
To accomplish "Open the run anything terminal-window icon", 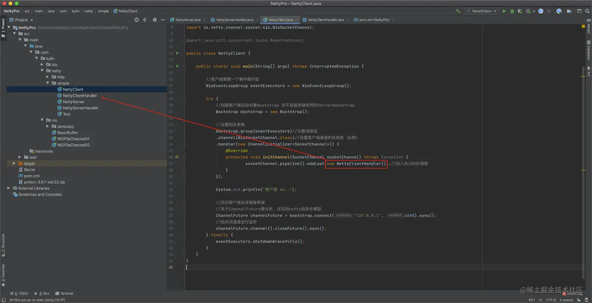I will tap(579, 11).
